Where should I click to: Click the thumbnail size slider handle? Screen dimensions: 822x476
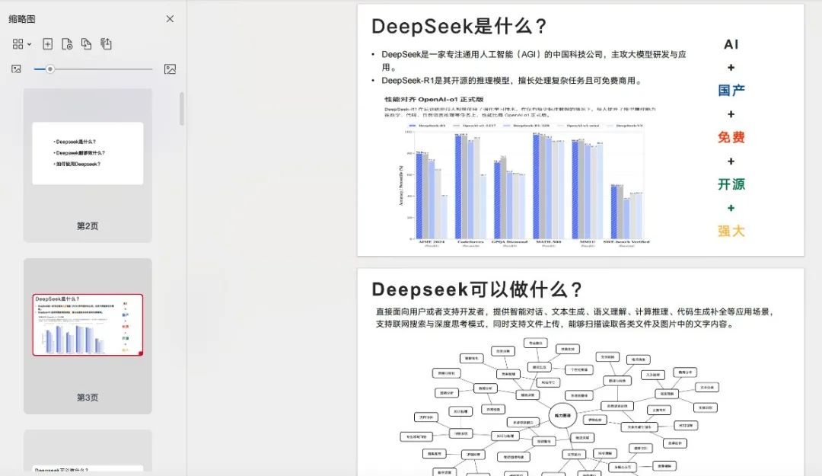(x=49, y=69)
